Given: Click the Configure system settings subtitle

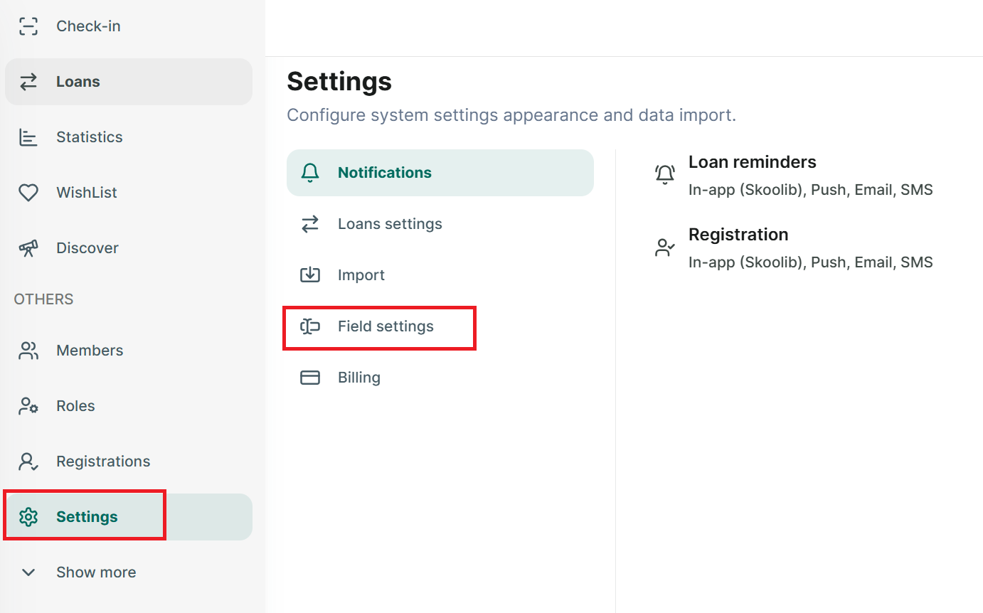Looking at the screenshot, I should click(511, 115).
